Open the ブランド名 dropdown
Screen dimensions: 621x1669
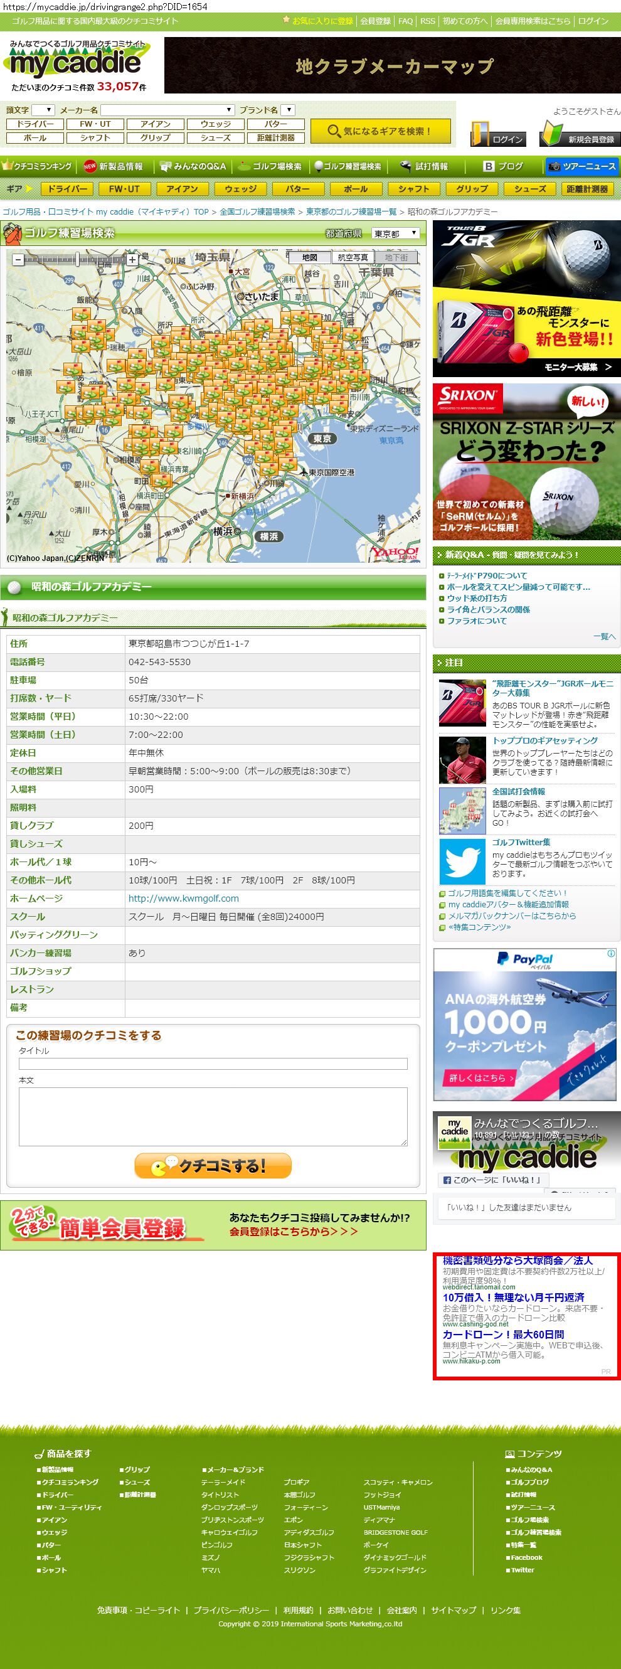pyautogui.click(x=289, y=110)
